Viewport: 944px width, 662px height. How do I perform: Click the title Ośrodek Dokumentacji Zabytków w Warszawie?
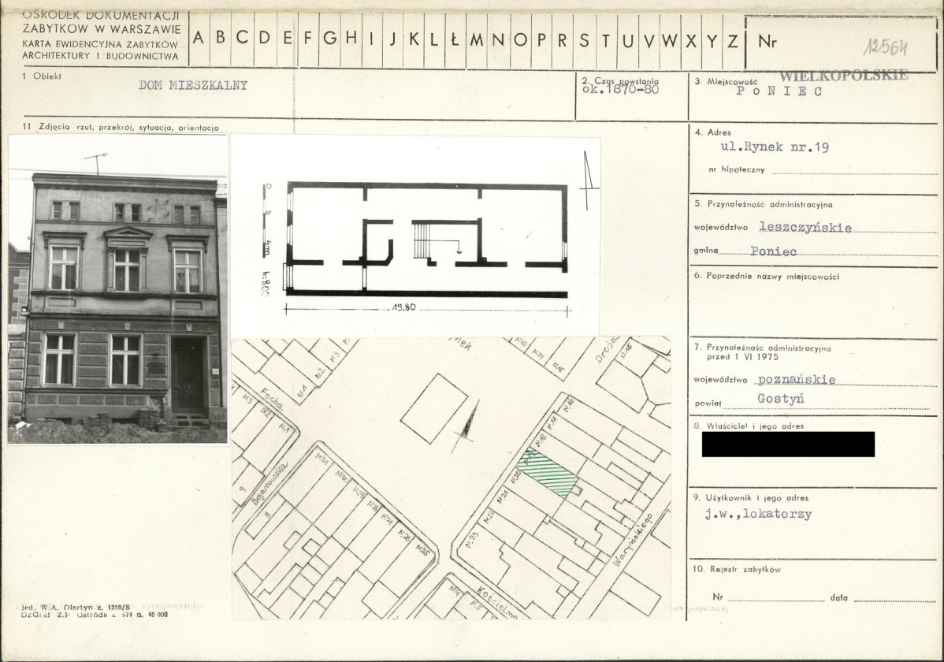(101, 22)
